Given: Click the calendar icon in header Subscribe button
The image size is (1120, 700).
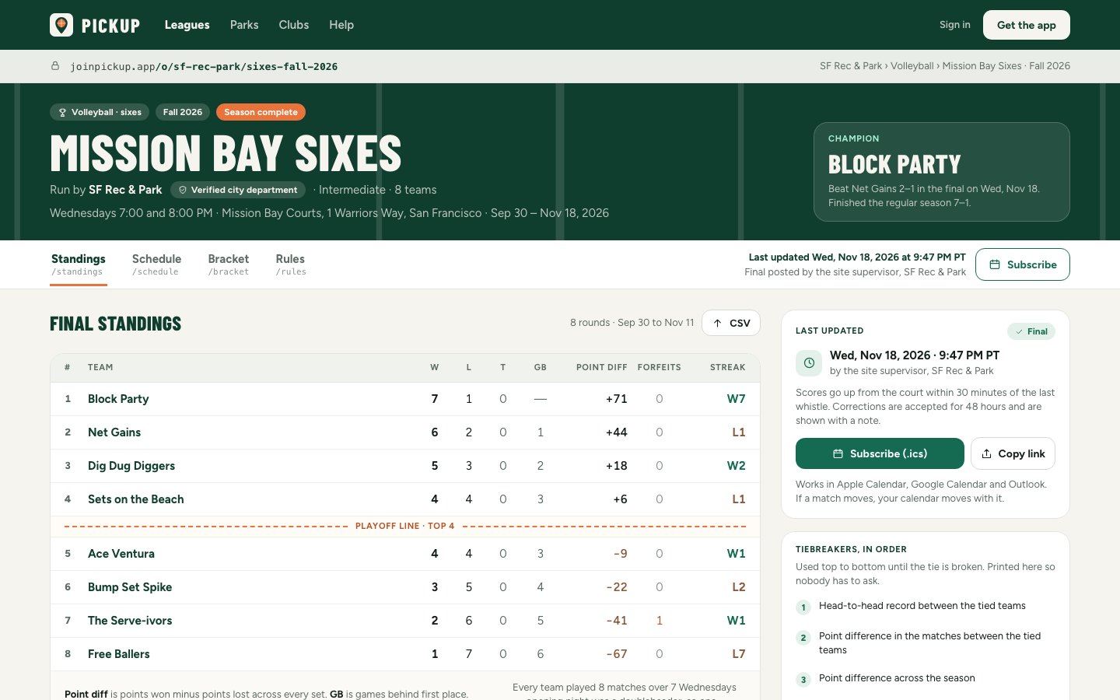Looking at the screenshot, I should point(994,264).
